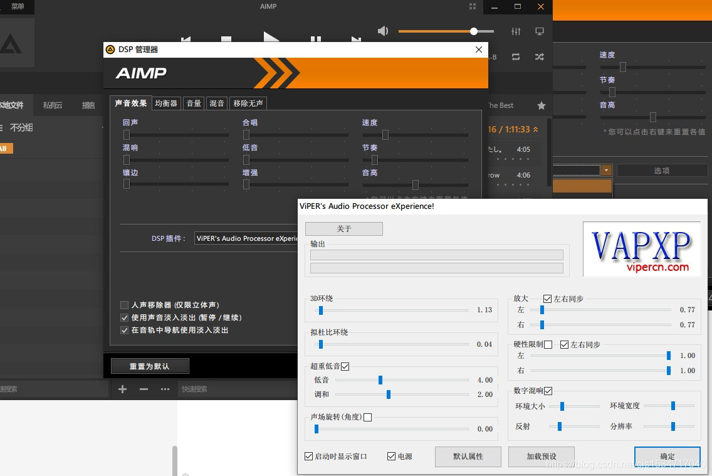Select the 4:05 track row in playlist
Image resolution: width=712 pixels, height=476 pixels.
(514, 153)
